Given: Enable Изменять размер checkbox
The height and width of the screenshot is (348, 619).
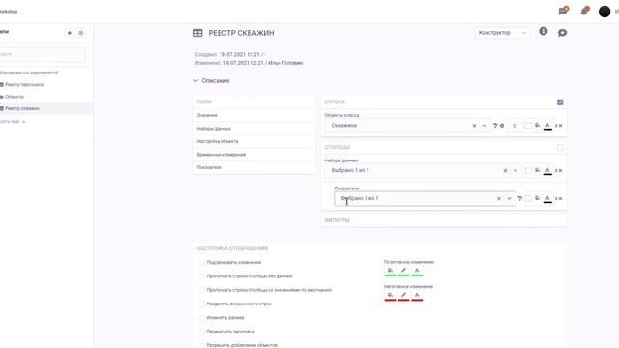Looking at the screenshot, I should [x=202, y=318].
